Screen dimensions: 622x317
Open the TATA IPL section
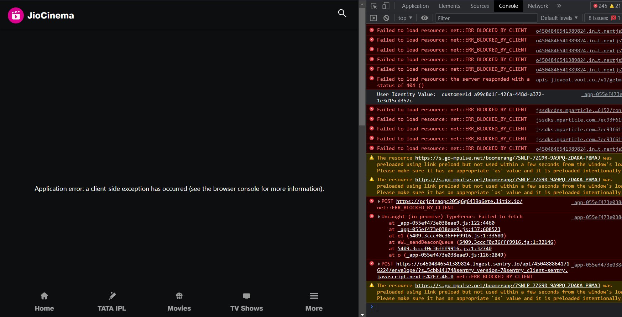(112, 302)
